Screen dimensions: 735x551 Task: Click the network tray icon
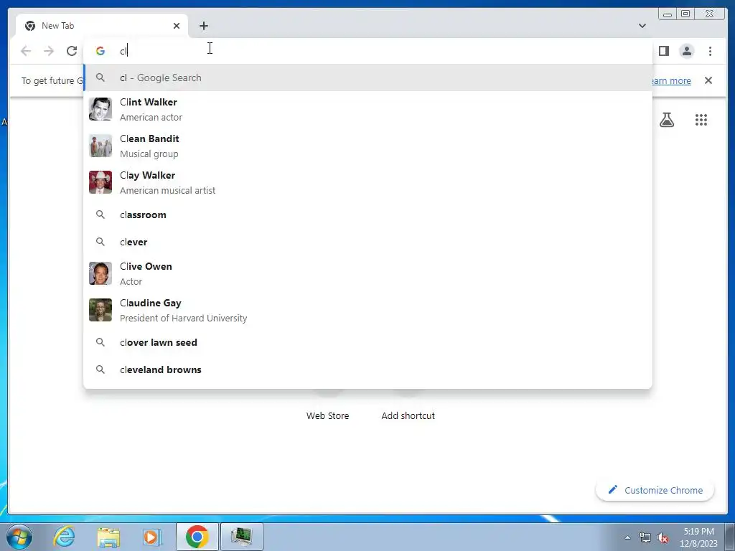click(645, 538)
